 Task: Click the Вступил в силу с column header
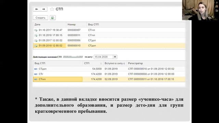point(115,63)
